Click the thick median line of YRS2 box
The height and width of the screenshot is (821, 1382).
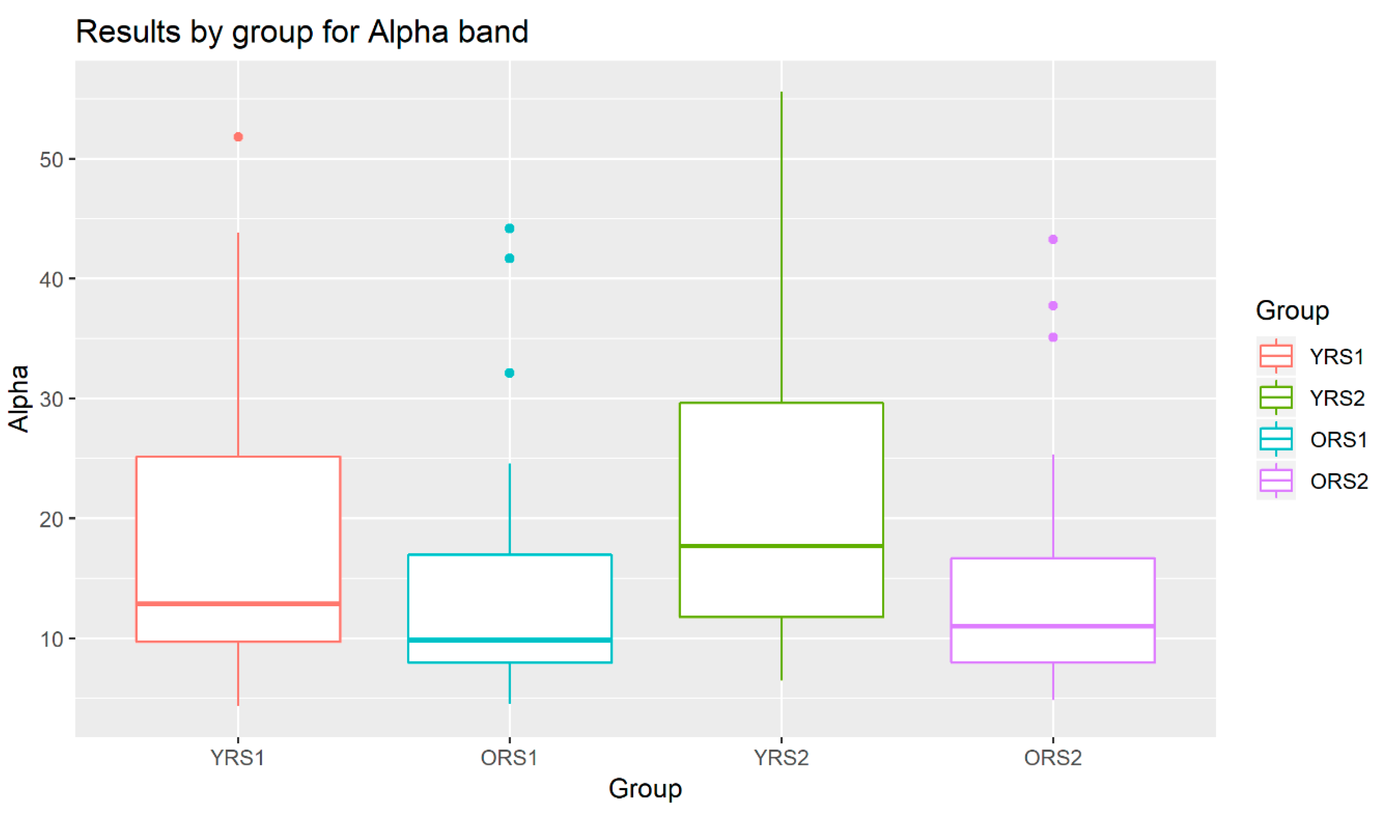[x=781, y=546]
